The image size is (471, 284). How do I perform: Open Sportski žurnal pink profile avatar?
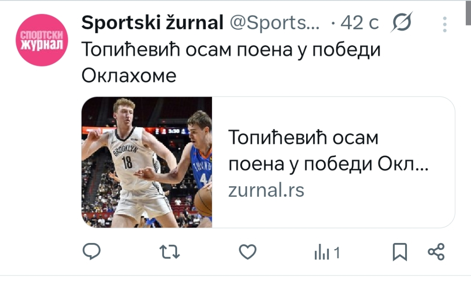42,40
